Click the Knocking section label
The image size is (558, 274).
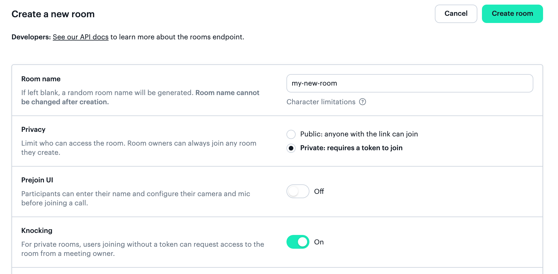pos(37,231)
